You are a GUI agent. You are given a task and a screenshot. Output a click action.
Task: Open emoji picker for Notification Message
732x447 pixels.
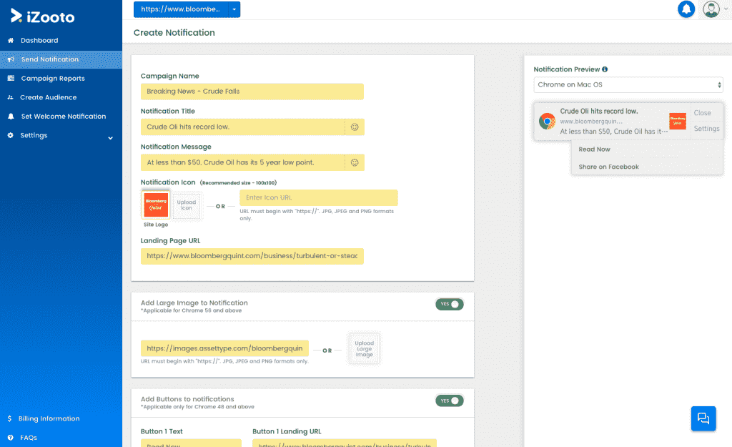(x=354, y=162)
